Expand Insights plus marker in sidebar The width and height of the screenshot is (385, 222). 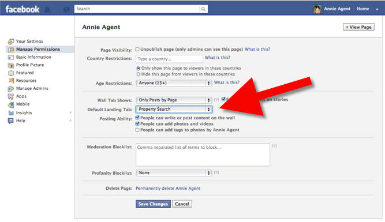click(x=70, y=112)
